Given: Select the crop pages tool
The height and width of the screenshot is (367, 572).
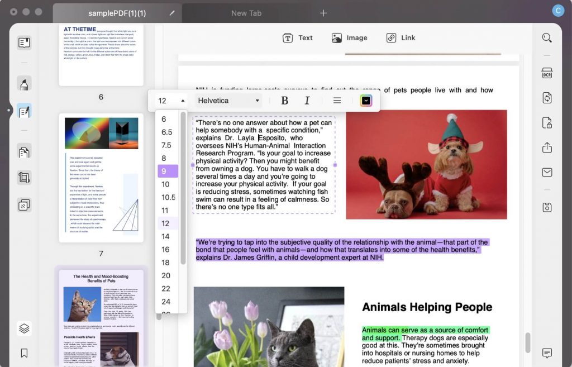Looking at the screenshot, I should coord(24,178).
